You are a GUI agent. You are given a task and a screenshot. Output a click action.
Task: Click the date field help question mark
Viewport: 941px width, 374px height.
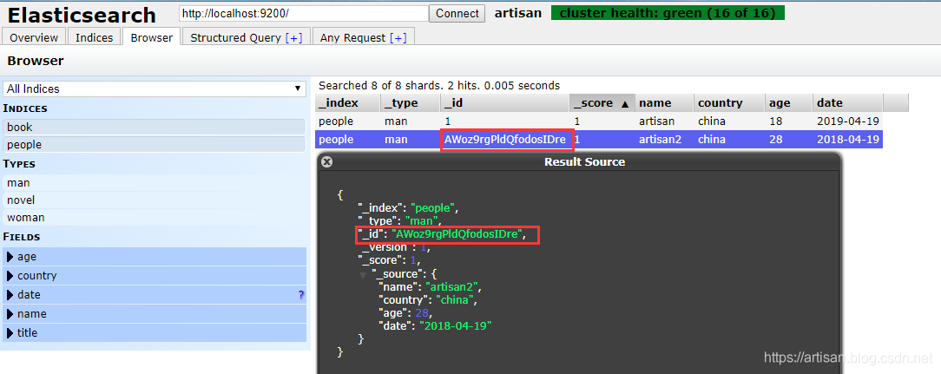click(301, 295)
